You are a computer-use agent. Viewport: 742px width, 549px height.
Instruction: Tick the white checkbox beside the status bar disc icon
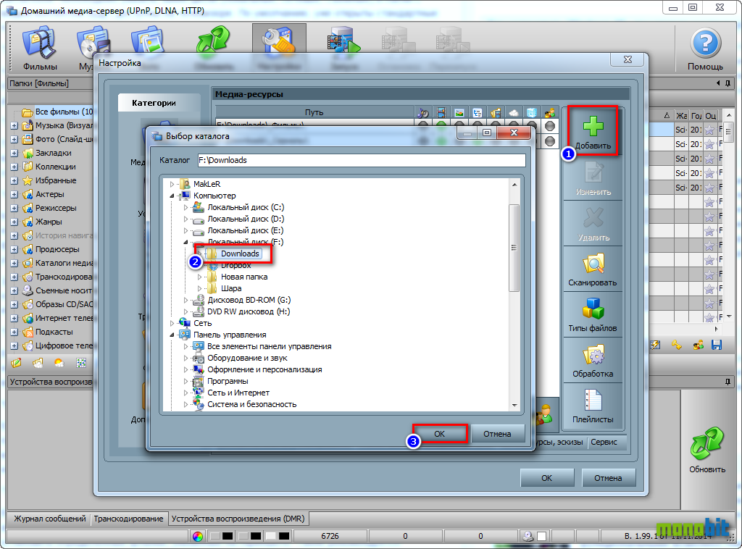[x=542, y=536]
